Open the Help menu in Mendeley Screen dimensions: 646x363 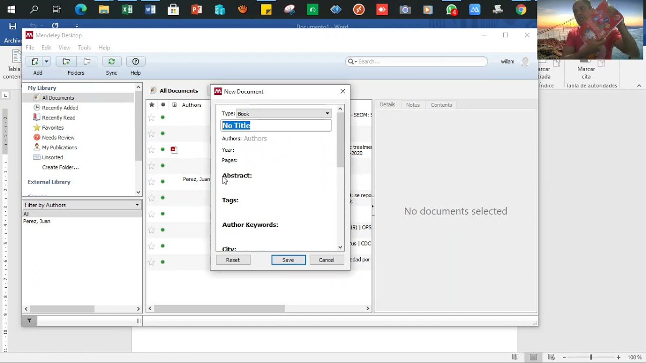tap(104, 47)
